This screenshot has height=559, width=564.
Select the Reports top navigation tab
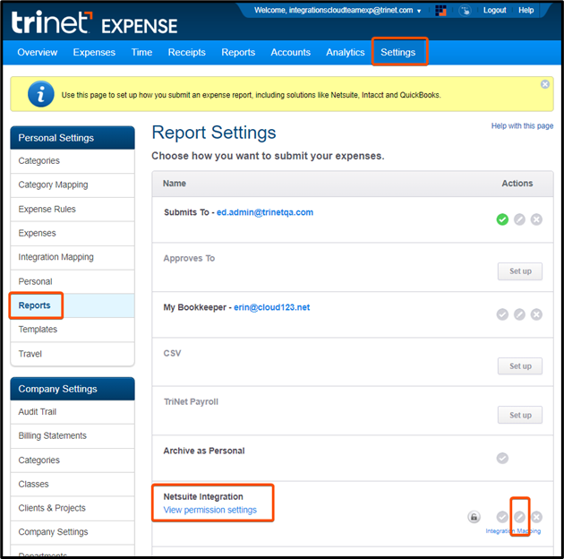(x=238, y=52)
